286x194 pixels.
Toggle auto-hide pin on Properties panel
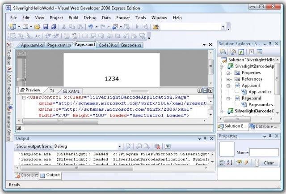(x=270, y=136)
